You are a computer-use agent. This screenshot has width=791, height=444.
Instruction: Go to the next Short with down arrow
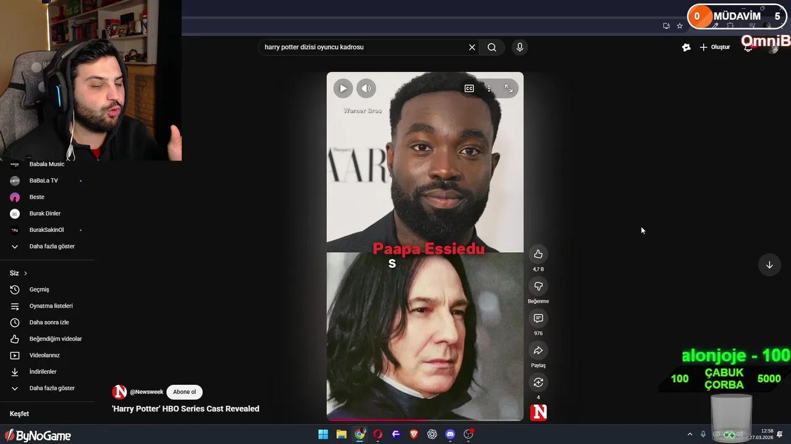(769, 265)
